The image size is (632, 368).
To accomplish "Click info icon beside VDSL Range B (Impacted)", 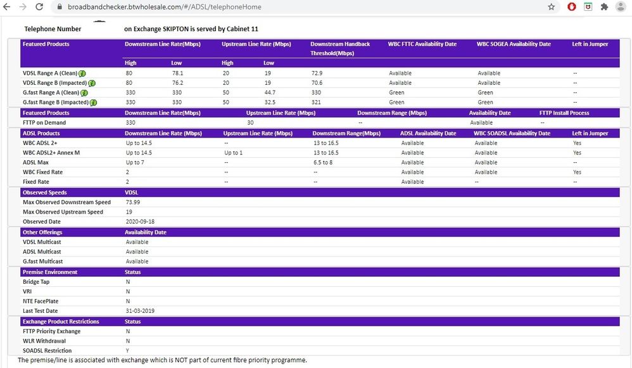I will [x=92, y=83].
